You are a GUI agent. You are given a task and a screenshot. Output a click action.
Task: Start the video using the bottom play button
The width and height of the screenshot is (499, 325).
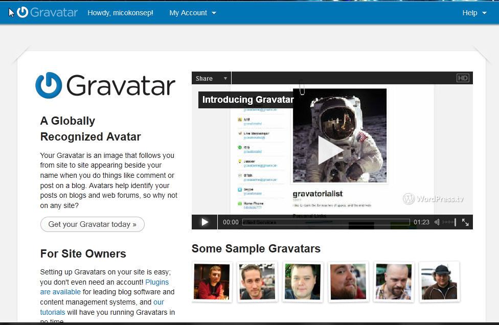click(205, 222)
